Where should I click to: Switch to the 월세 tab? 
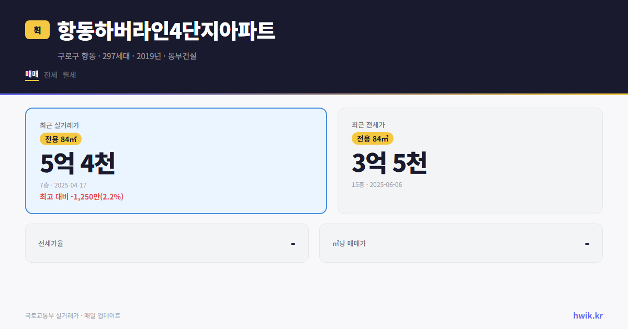(x=69, y=75)
